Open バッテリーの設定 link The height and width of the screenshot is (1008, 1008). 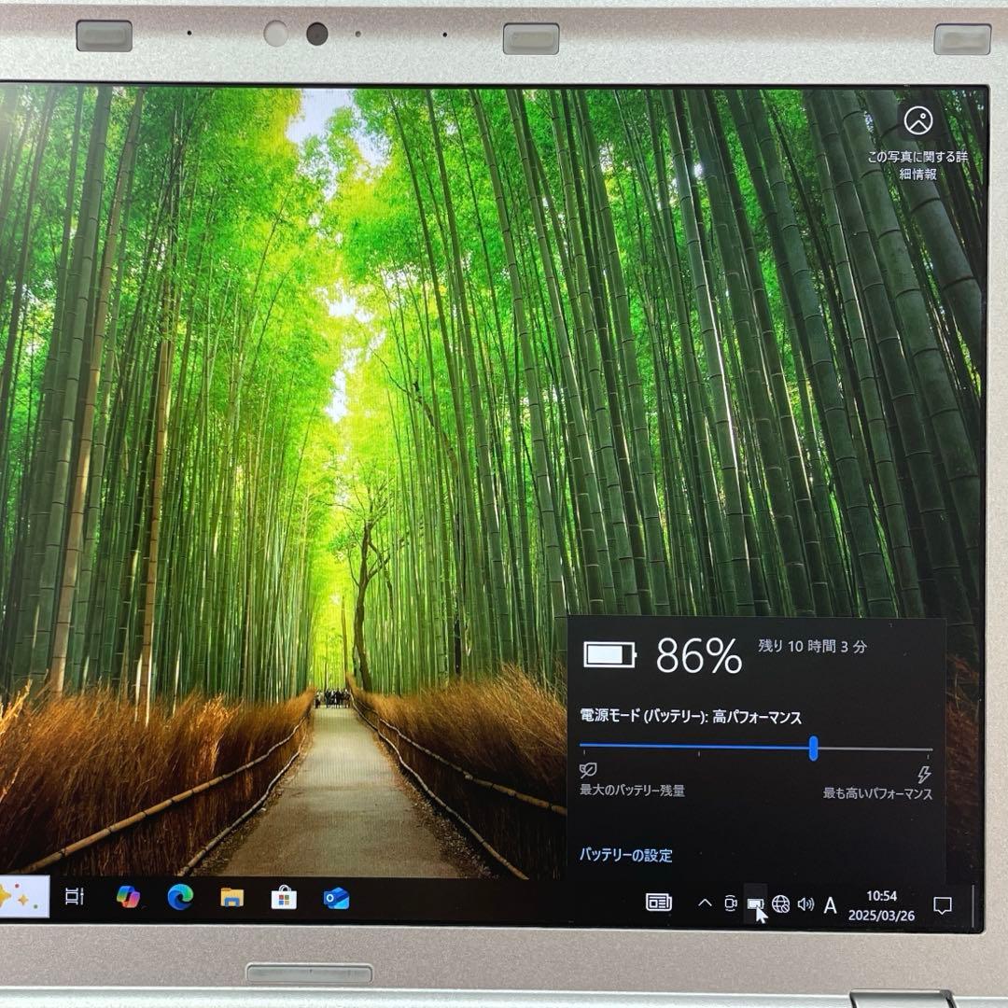tap(628, 854)
